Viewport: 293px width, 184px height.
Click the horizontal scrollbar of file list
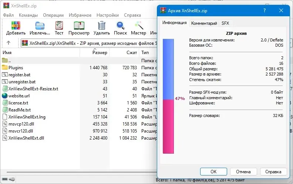point(81,172)
